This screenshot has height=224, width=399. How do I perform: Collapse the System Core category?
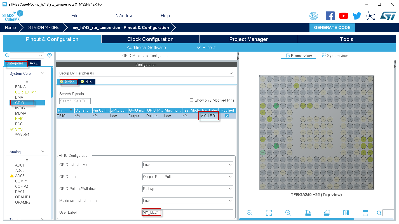tap(43, 73)
